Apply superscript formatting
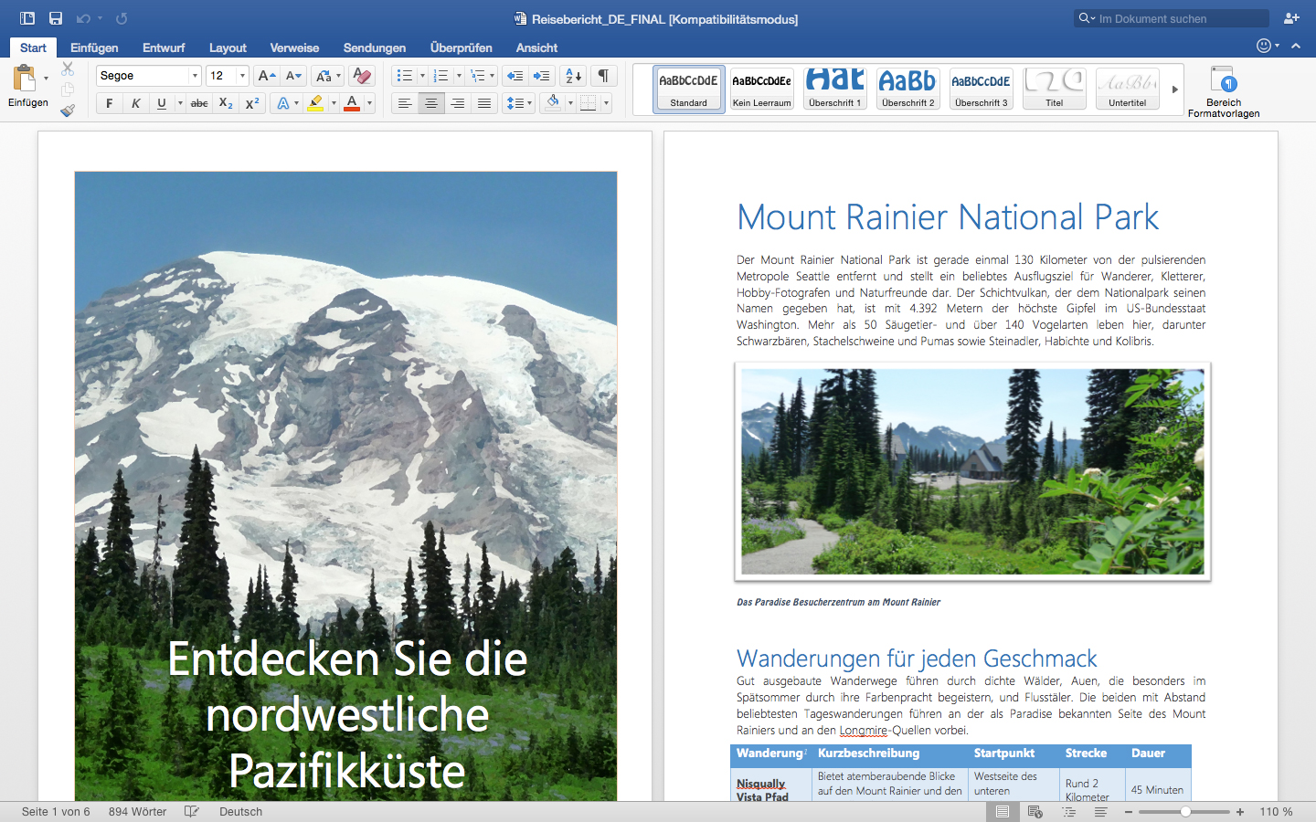Screen dimensions: 1316x822 pyautogui.click(x=252, y=103)
